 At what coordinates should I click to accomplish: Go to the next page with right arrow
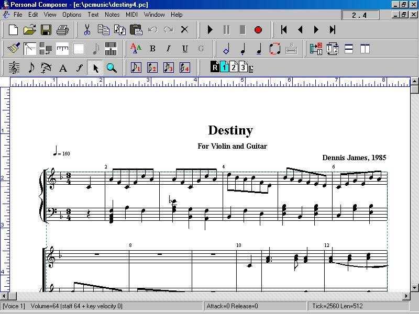316,30
